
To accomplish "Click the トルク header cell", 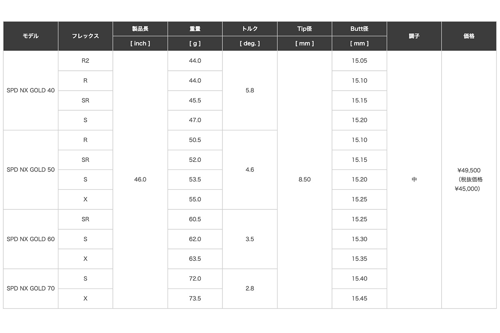I will (x=250, y=29).
